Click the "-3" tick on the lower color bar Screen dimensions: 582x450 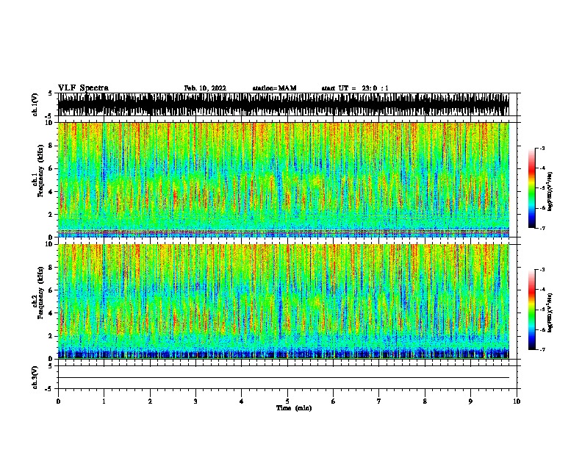542,270
